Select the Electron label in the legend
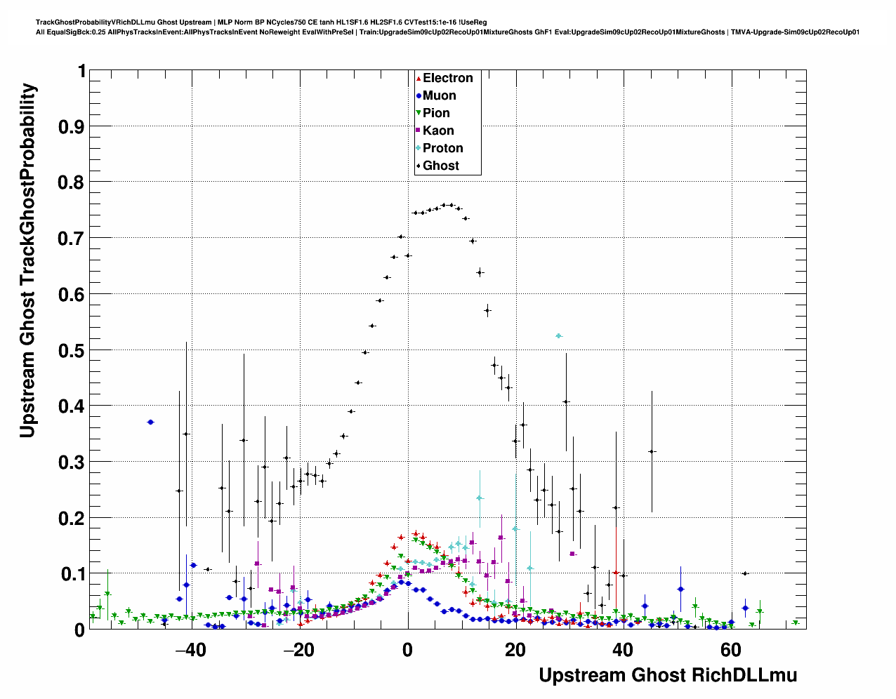 (447, 78)
